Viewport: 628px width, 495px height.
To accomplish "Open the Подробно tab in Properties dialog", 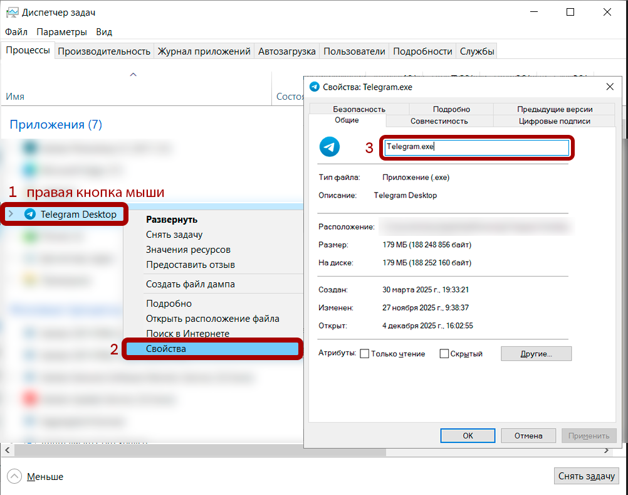I will coord(451,109).
